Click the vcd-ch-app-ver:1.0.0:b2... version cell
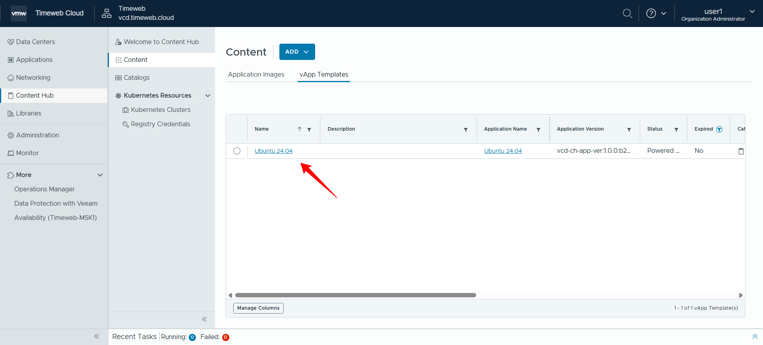Viewport: 763px width, 345px height. pyautogui.click(x=594, y=150)
